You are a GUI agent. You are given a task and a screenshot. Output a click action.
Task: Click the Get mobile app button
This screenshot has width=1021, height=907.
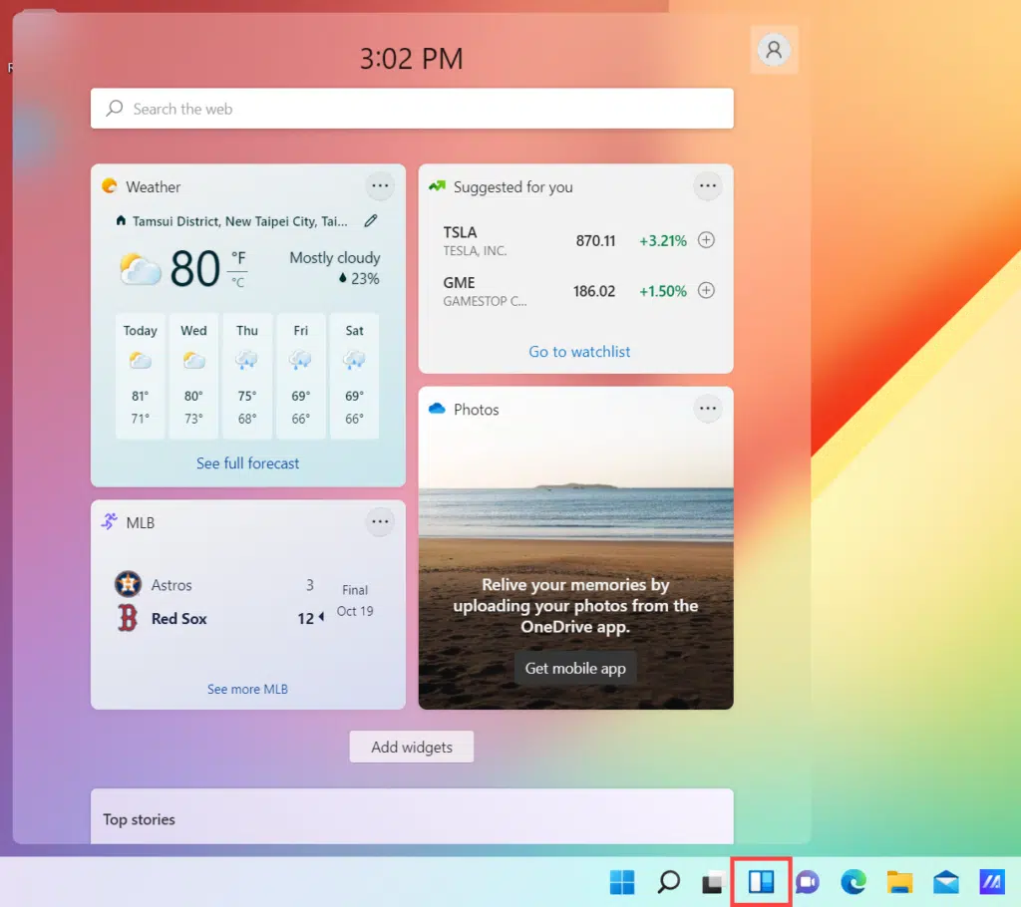[x=575, y=668]
